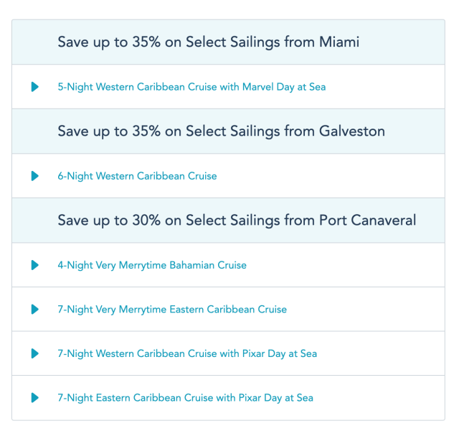Open the 5-Night Western Caribbean Marvel cruise link
The height and width of the screenshot is (431, 464).
191,87
